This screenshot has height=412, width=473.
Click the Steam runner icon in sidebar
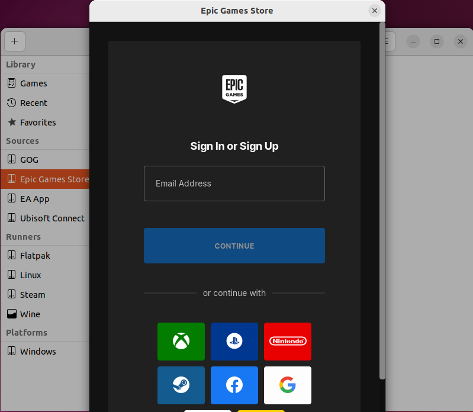(x=11, y=294)
